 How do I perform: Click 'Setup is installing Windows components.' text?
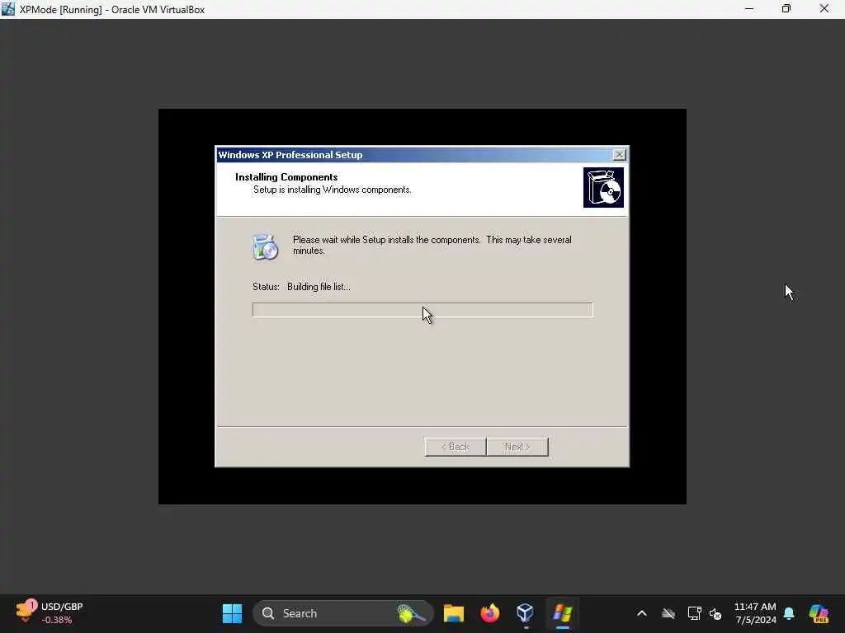pos(332,190)
